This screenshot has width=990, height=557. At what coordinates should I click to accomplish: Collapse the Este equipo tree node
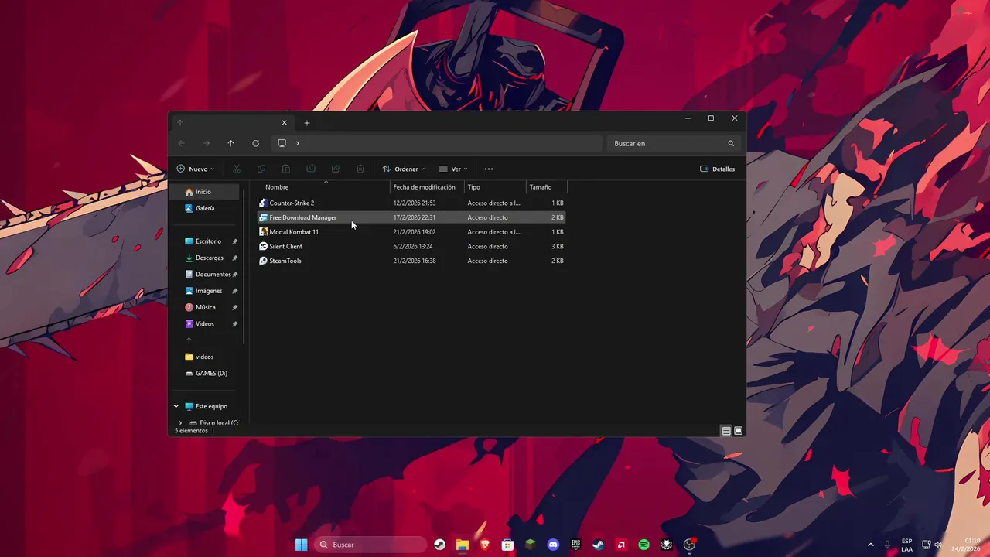176,406
